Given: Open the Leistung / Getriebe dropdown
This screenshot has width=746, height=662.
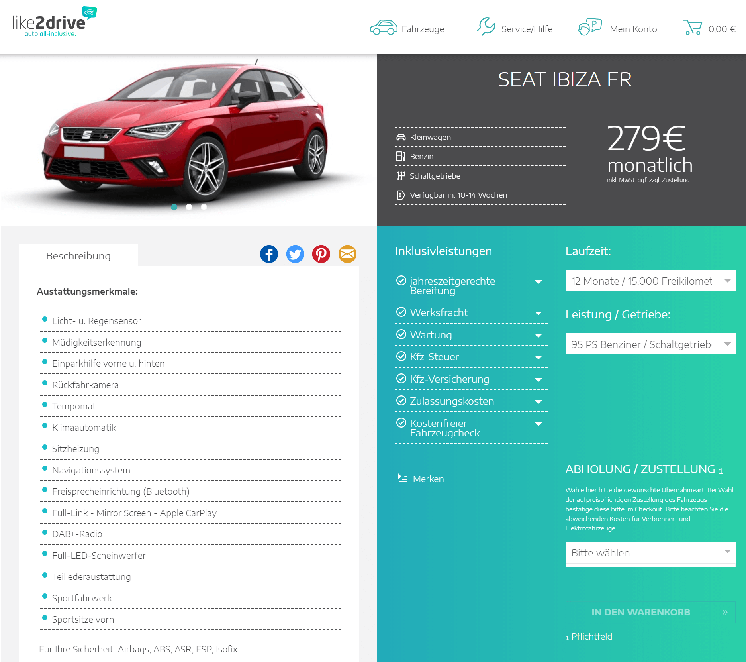Looking at the screenshot, I should click(650, 344).
